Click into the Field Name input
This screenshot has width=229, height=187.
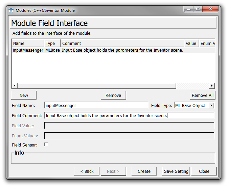96,106
